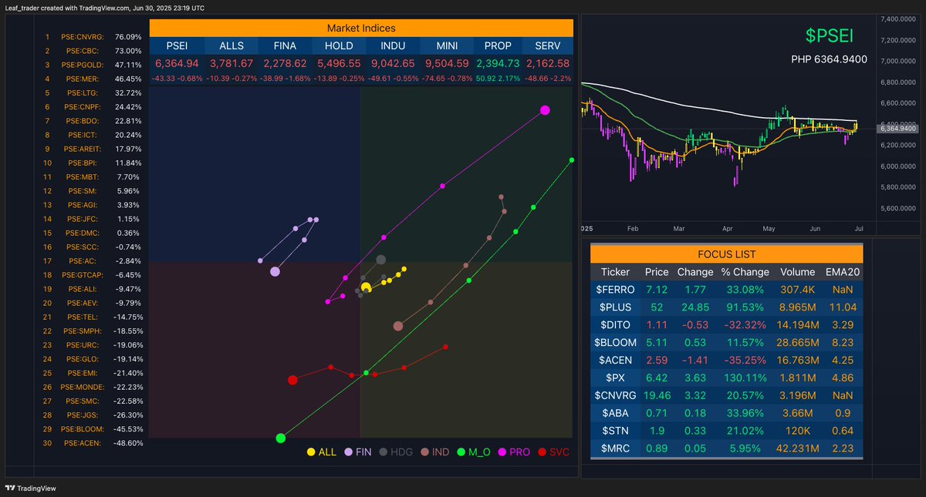Click the HOLD index header cell
Viewport: 926px width, 497px height.
coord(339,45)
